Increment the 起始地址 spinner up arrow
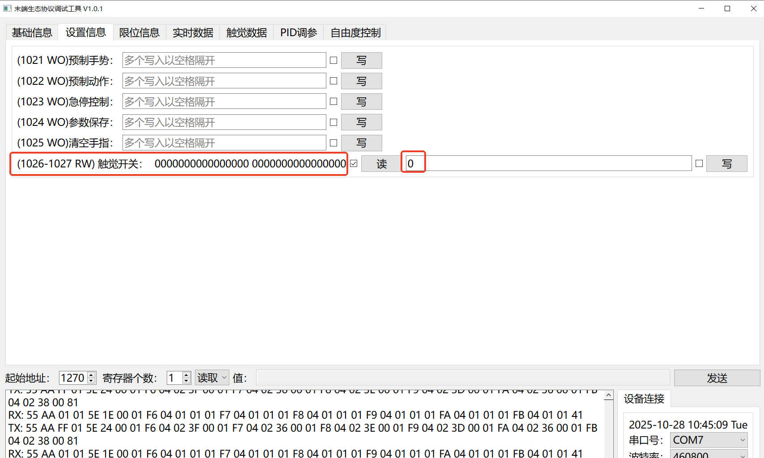 coord(91,375)
